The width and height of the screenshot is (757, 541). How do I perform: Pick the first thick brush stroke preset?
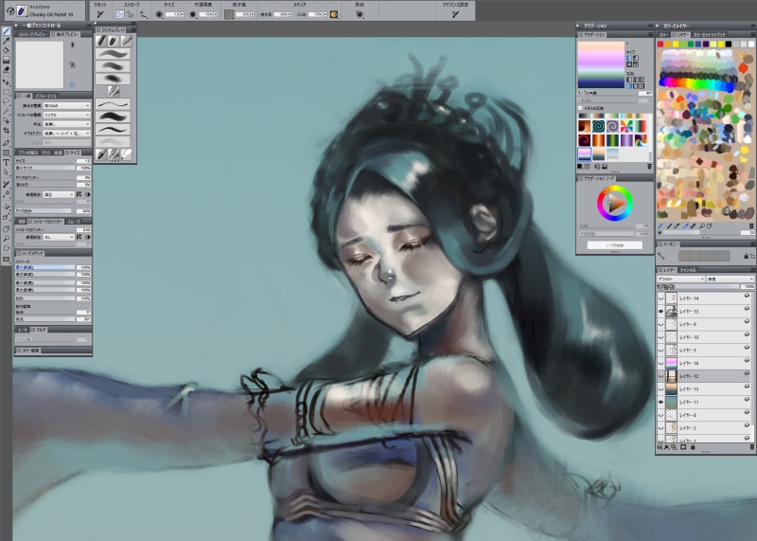pyautogui.click(x=113, y=54)
